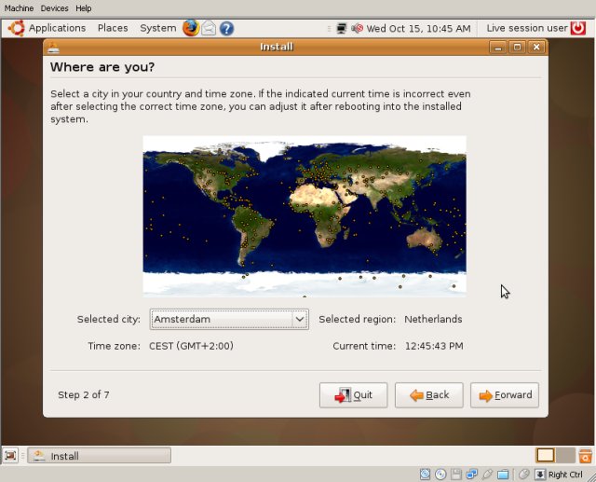Click Forward to continue installation
The width and height of the screenshot is (596, 482).
pos(505,395)
